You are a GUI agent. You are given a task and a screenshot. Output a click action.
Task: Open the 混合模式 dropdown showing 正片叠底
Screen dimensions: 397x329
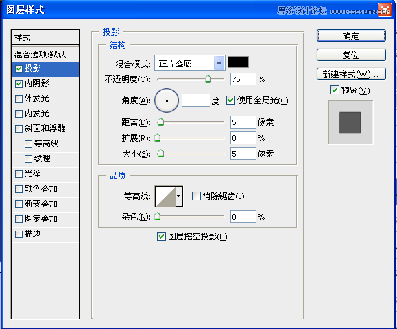coord(190,63)
